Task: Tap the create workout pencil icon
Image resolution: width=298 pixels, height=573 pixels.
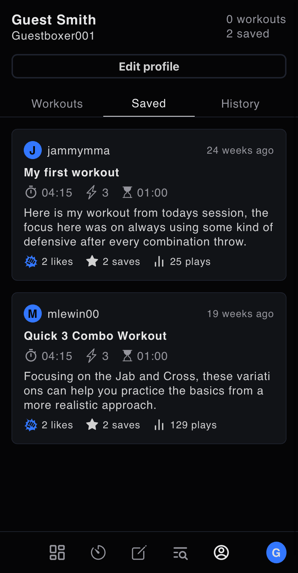Action: click(139, 552)
